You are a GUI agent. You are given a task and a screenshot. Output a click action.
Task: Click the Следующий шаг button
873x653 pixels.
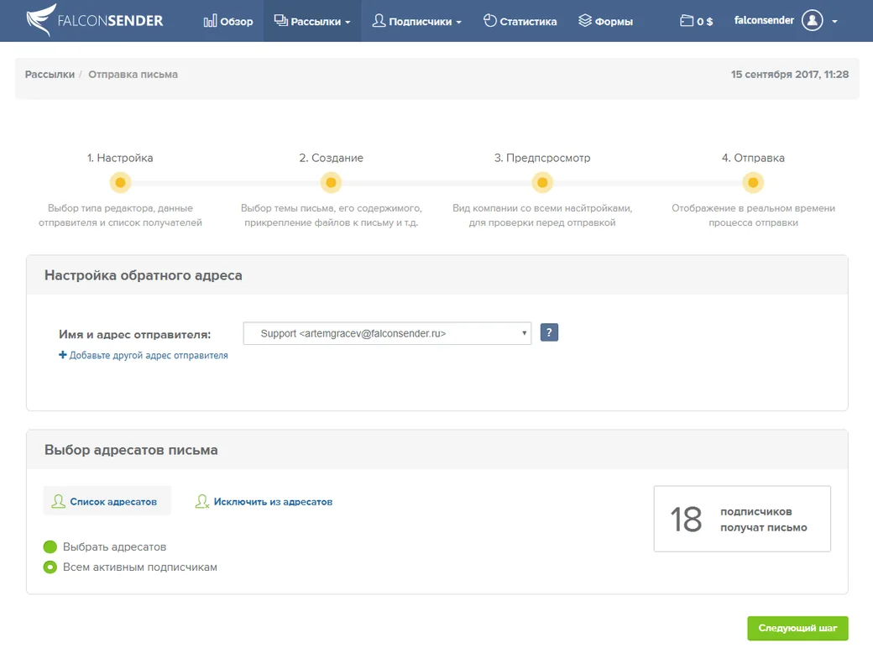click(x=797, y=628)
